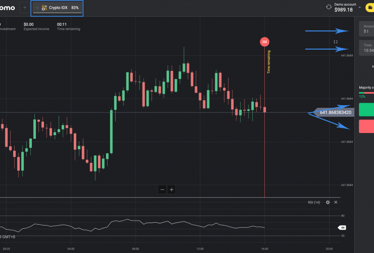Viewport: 374px width, 253px height.
Task: Zoom in chart with plus button
Action: coord(172,190)
